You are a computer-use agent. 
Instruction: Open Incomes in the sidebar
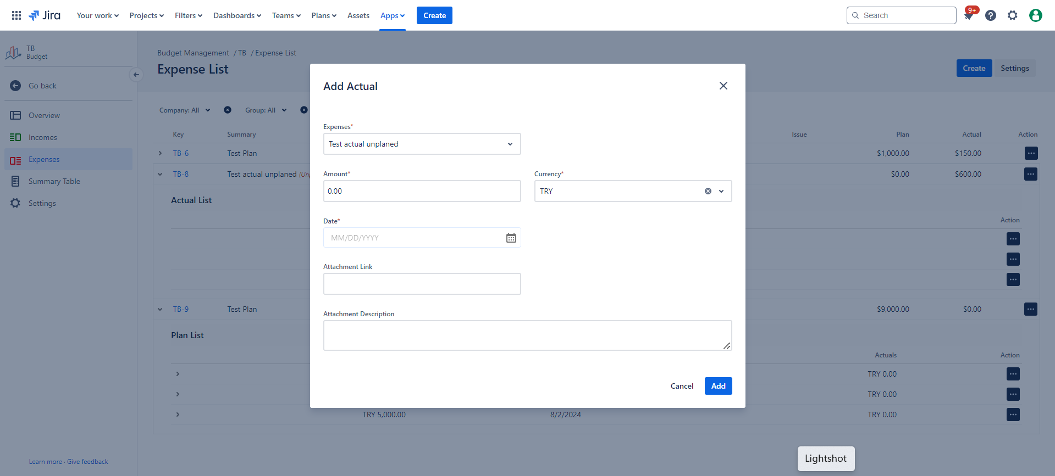tap(68, 137)
